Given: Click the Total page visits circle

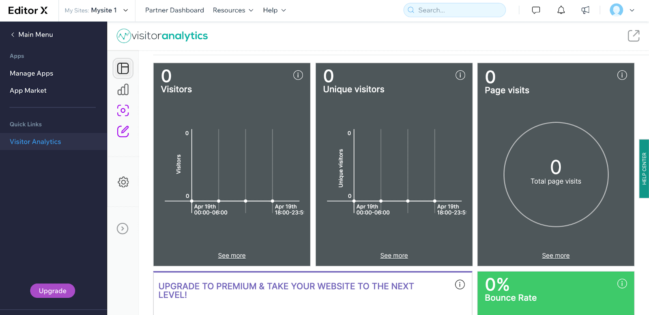Looking at the screenshot, I should [x=556, y=174].
